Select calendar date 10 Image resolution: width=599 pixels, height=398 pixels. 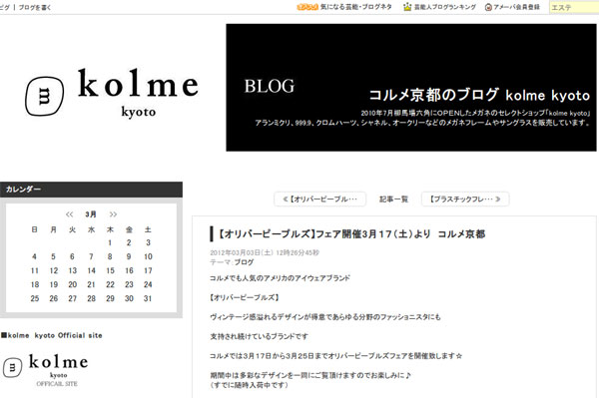tap(148, 256)
